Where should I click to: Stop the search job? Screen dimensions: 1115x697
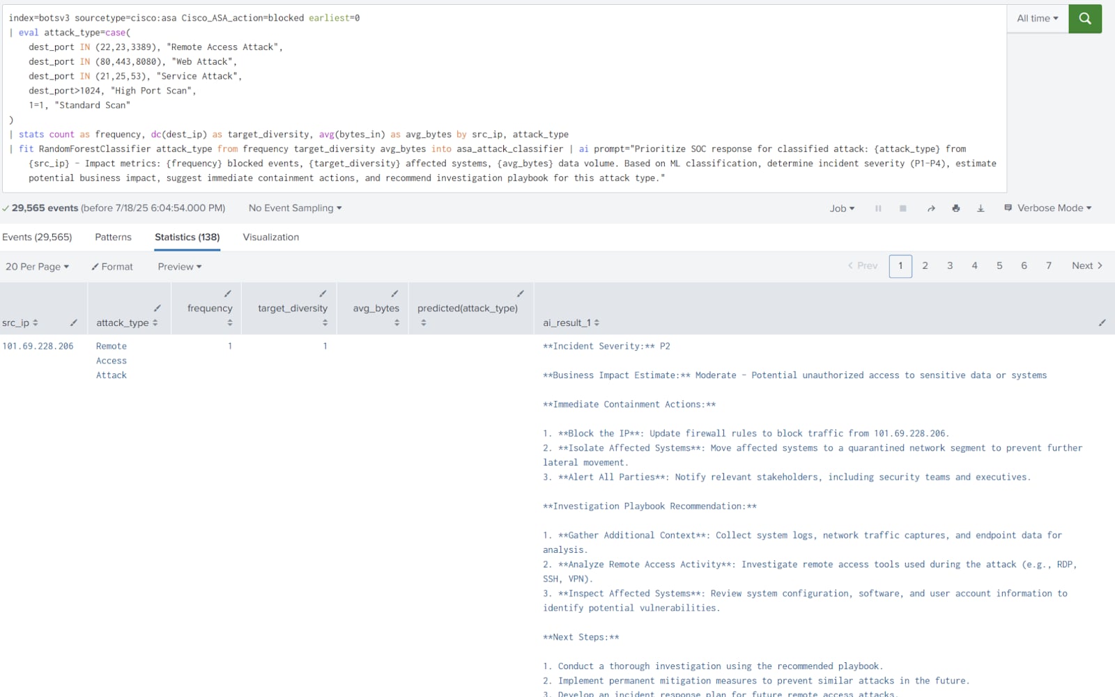(x=903, y=208)
